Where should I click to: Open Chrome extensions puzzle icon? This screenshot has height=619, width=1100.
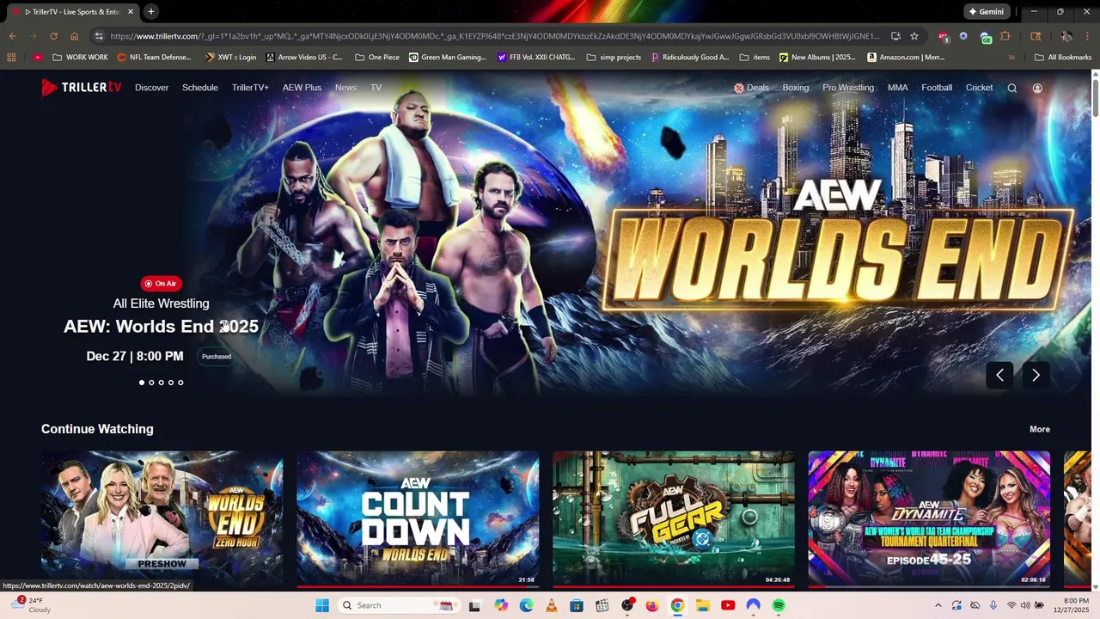[1005, 36]
